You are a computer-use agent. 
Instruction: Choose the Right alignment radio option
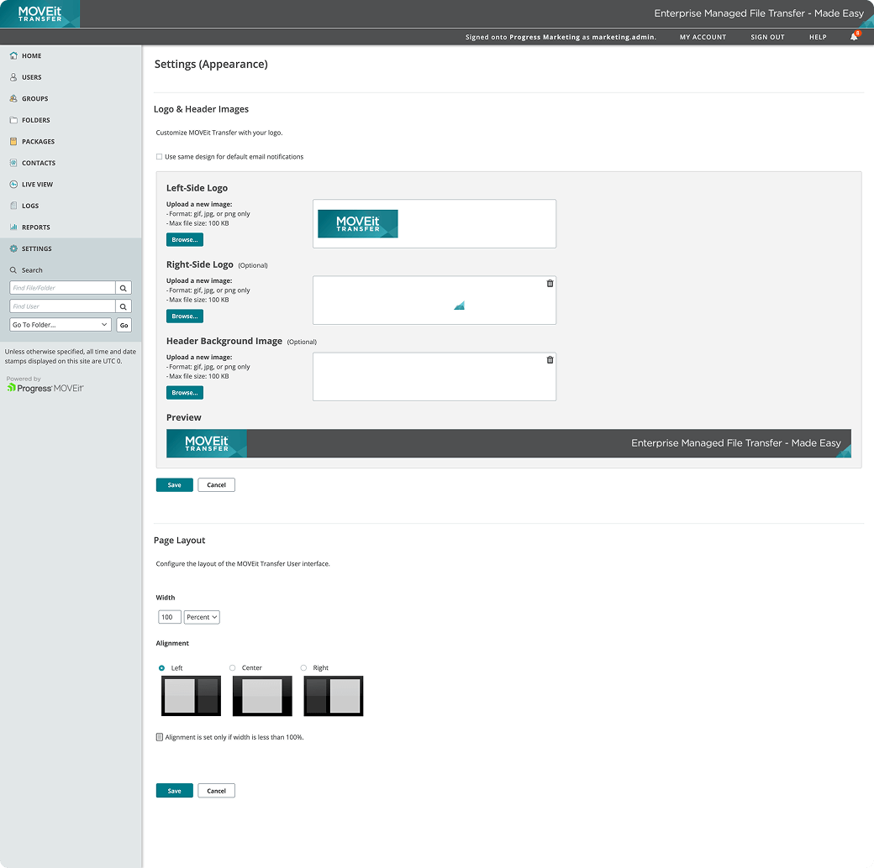(303, 668)
